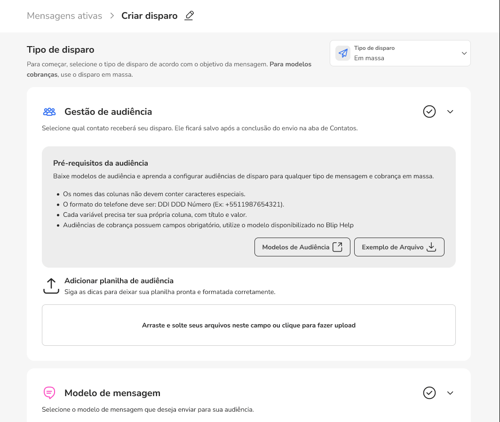
Task: Click the breadcrumb separator arrow
Action: 112,16
